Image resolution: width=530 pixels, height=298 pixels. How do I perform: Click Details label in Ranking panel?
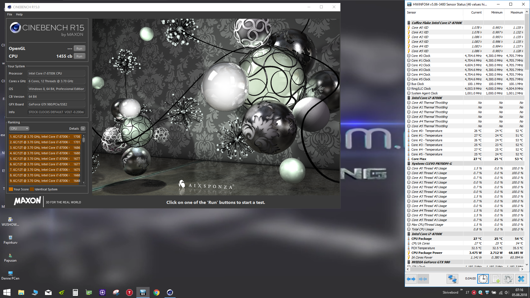pyautogui.click(x=74, y=129)
